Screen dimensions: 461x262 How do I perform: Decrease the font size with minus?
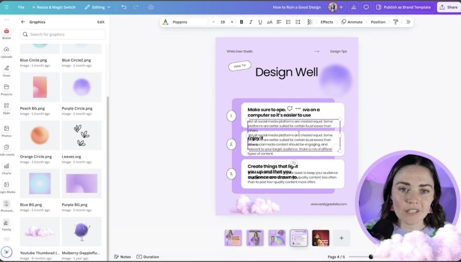click(x=213, y=22)
